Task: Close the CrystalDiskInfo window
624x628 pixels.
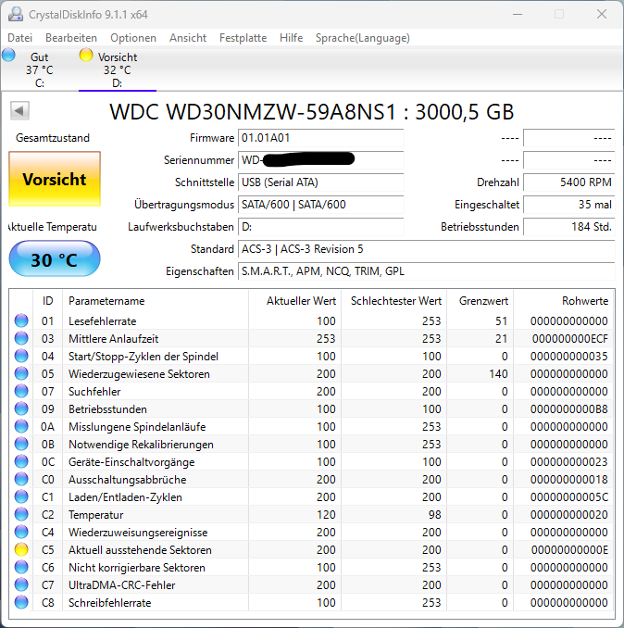Action: pyautogui.click(x=602, y=15)
